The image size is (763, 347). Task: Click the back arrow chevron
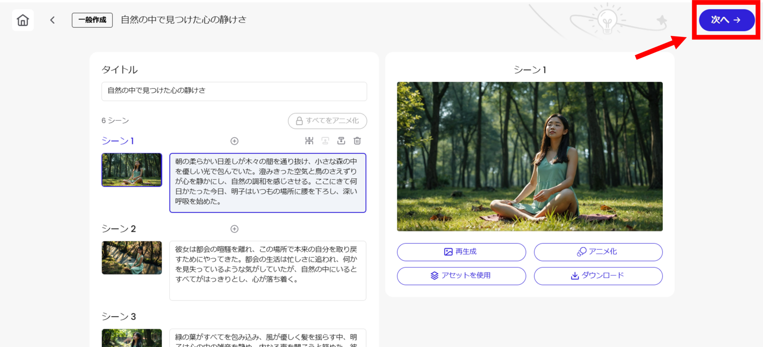pyautogui.click(x=52, y=20)
